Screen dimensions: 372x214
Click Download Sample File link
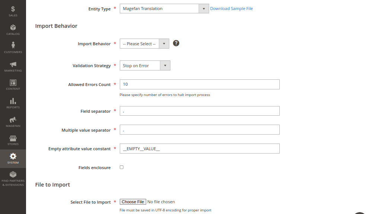(x=231, y=9)
